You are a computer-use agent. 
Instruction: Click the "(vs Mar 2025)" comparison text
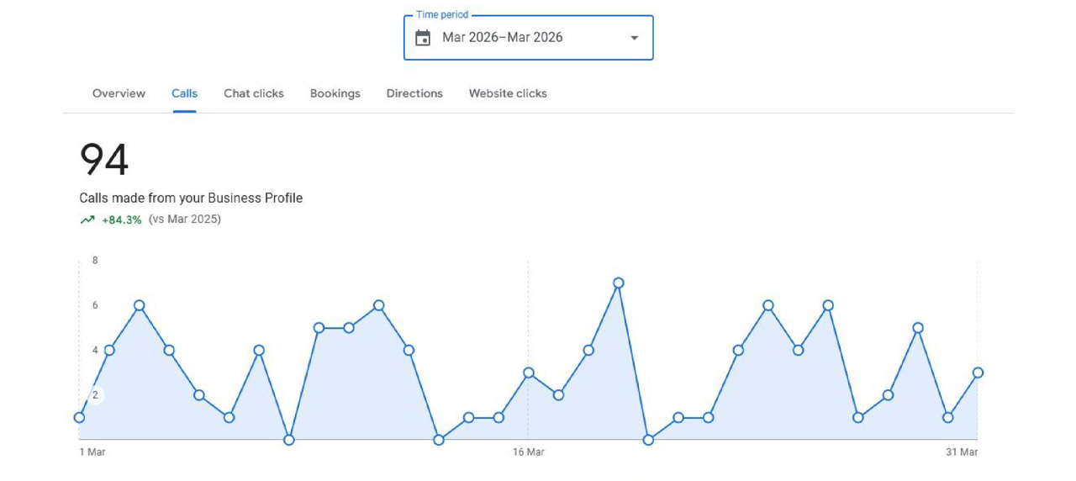[x=185, y=219]
